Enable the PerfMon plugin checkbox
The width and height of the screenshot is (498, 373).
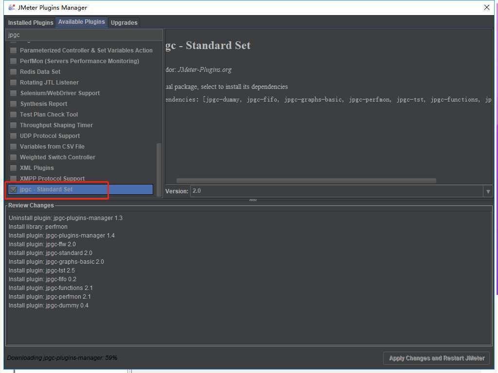pos(13,61)
